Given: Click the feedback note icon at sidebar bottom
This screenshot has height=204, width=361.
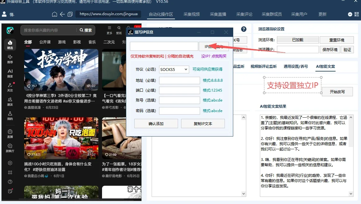Looking at the screenshot, I should pos(10,191).
